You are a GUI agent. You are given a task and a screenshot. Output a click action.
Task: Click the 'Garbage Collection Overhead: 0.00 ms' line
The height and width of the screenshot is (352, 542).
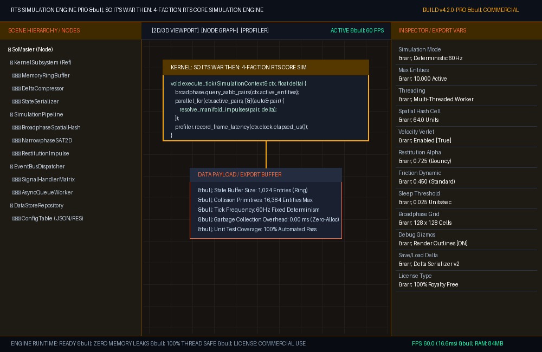268,219
